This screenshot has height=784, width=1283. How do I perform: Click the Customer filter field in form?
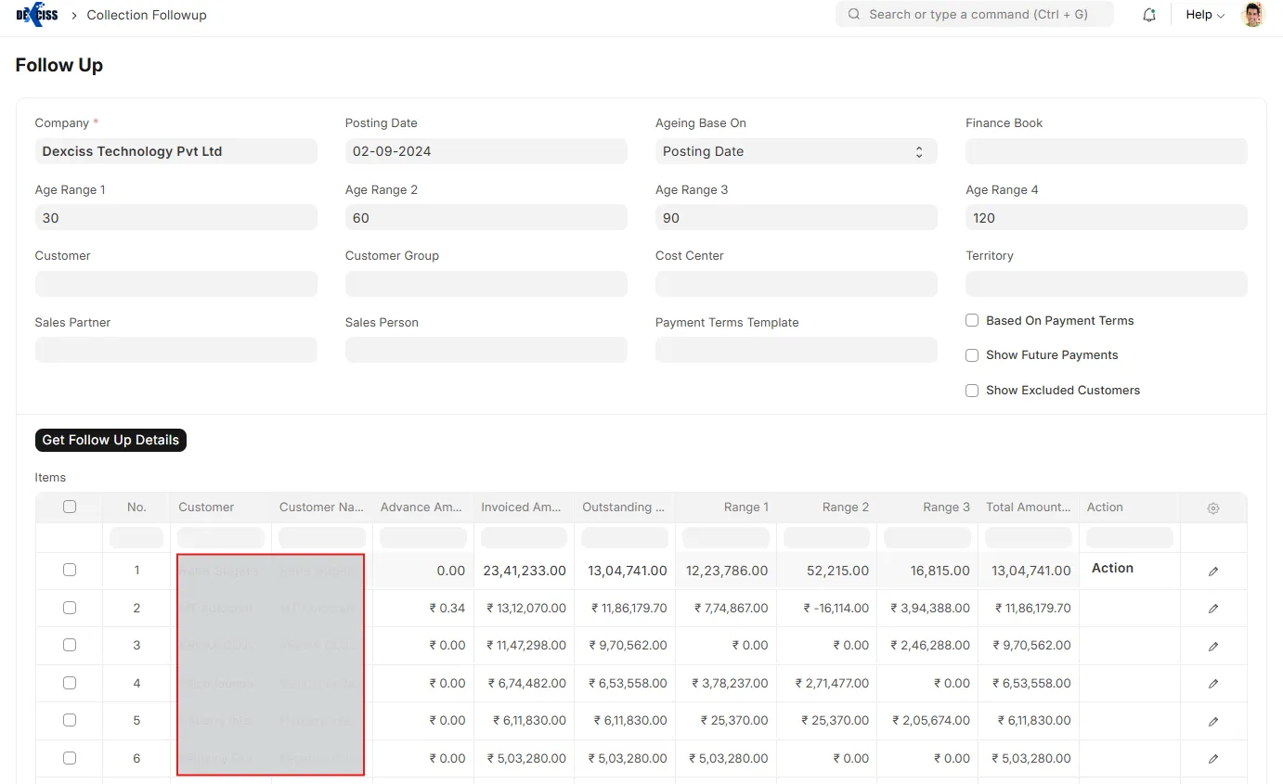click(176, 284)
